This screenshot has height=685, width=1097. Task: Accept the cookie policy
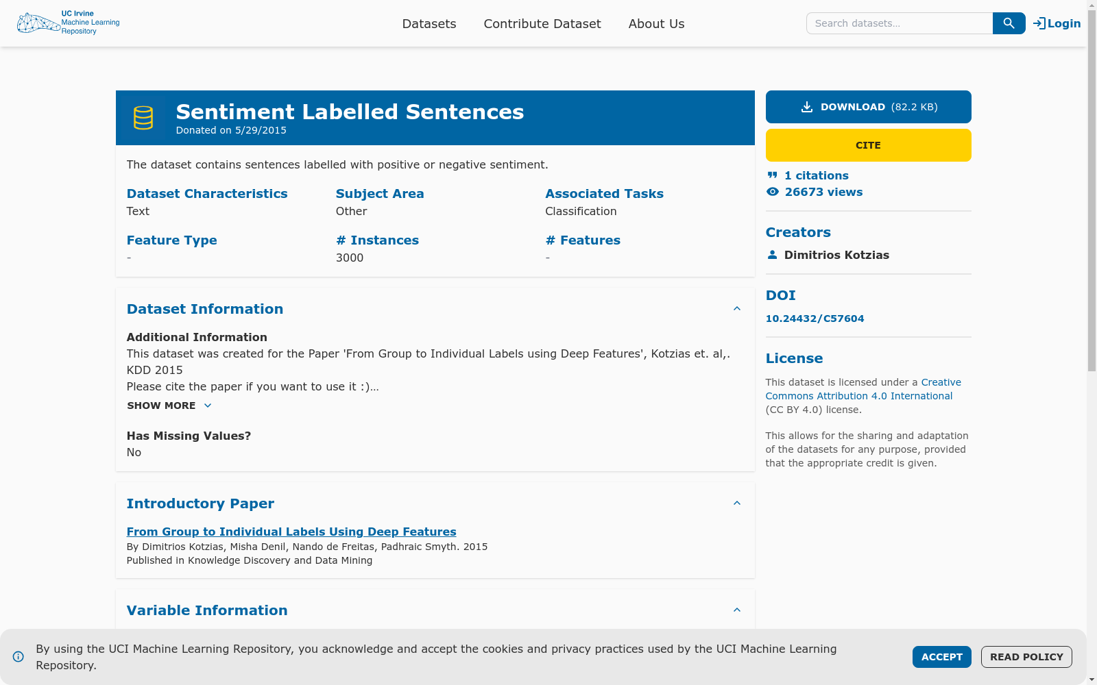[x=941, y=657]
